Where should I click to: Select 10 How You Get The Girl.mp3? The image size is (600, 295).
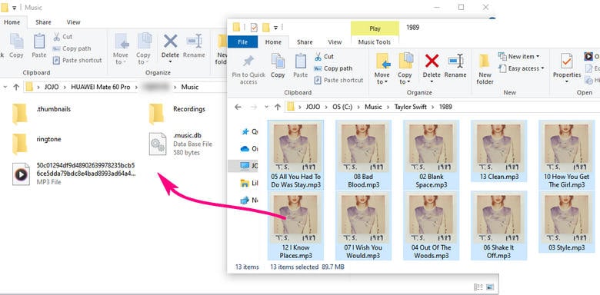pyautogui.click(x=567, y=154)
